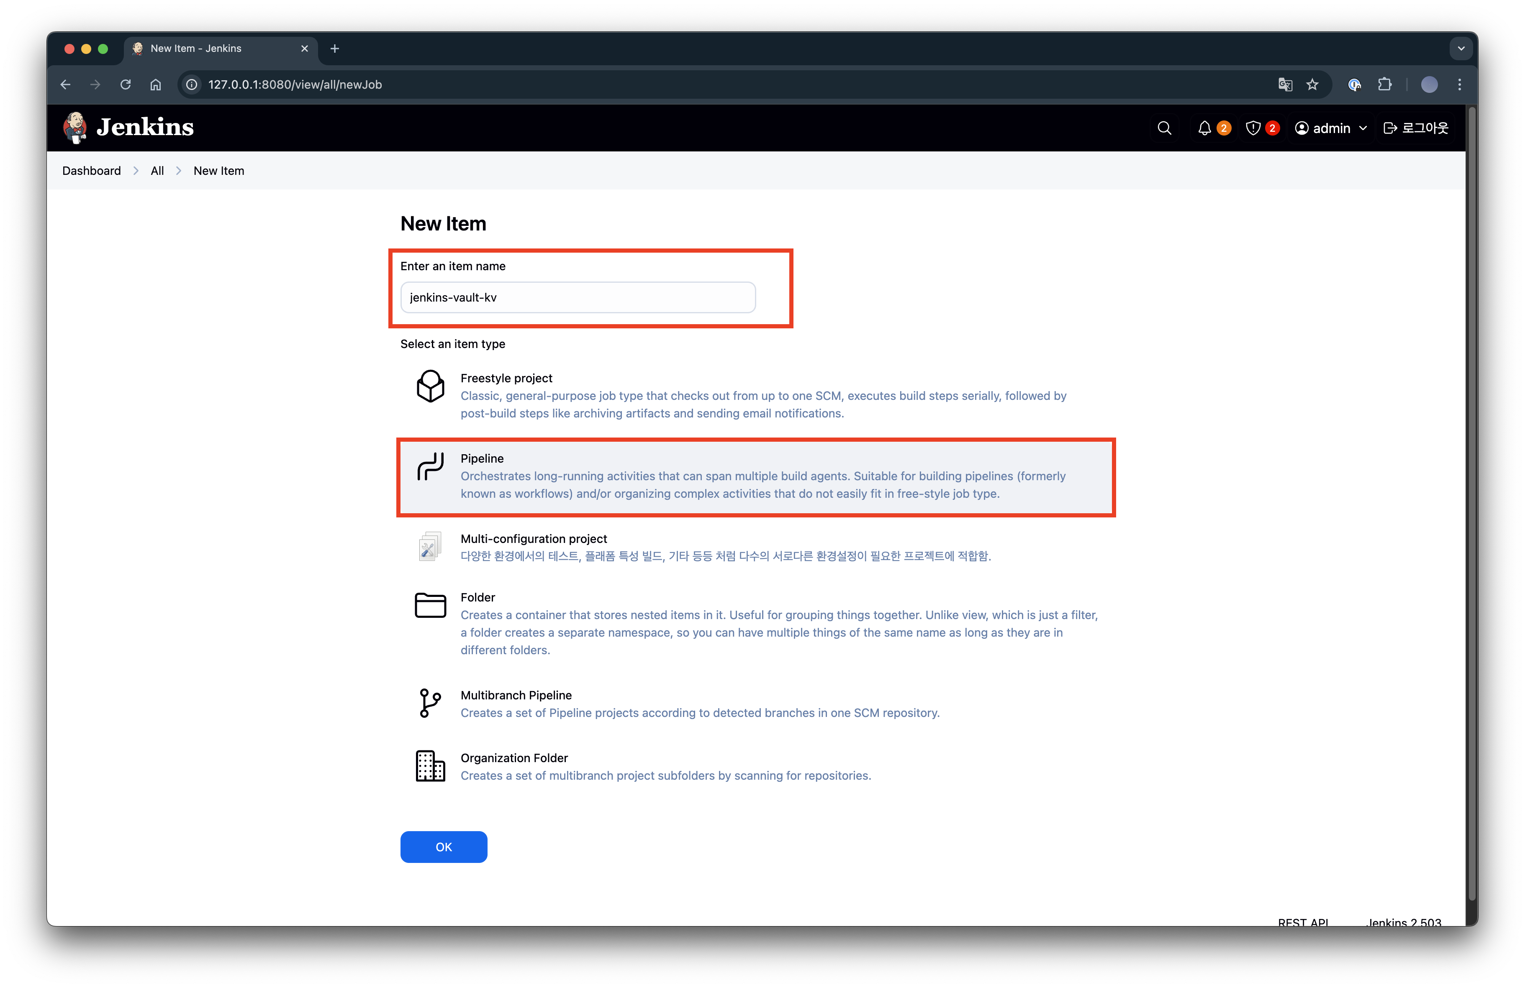
Task: Bookmark page with star icon
Action: [x=1312, y=84]
